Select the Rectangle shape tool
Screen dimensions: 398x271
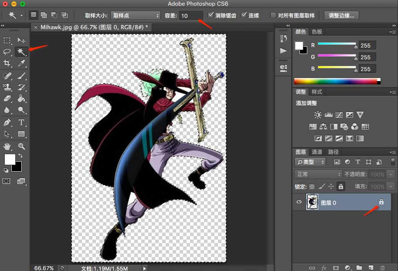pyautogui.click(x=21, y=134)
